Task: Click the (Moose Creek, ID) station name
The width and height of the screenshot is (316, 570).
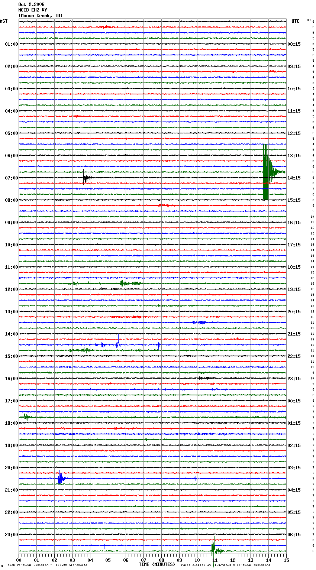Action: (41, 16)
